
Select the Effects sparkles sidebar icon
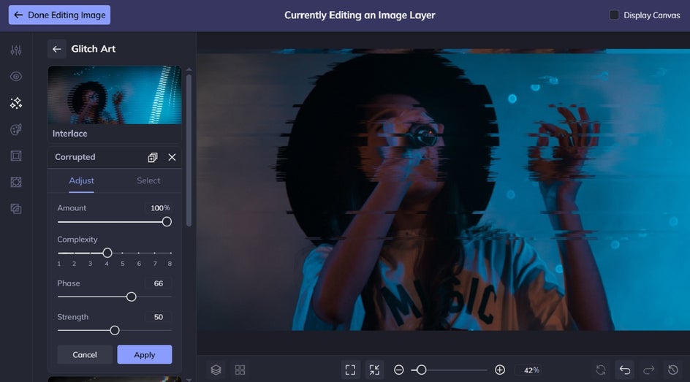click(16, 103)
